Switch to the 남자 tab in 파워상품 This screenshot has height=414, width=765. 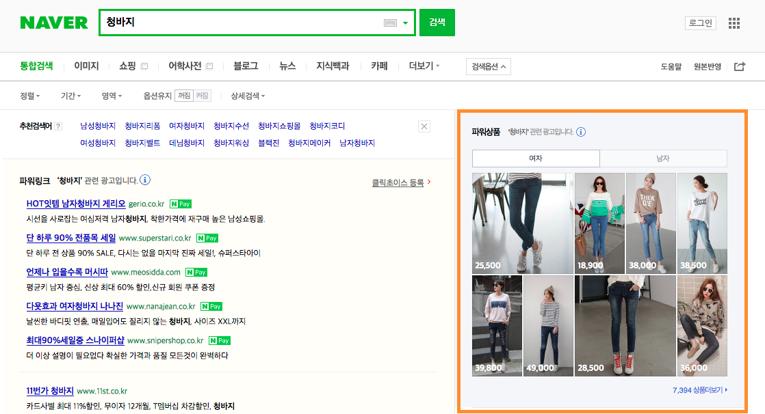(x=662, y=158)
